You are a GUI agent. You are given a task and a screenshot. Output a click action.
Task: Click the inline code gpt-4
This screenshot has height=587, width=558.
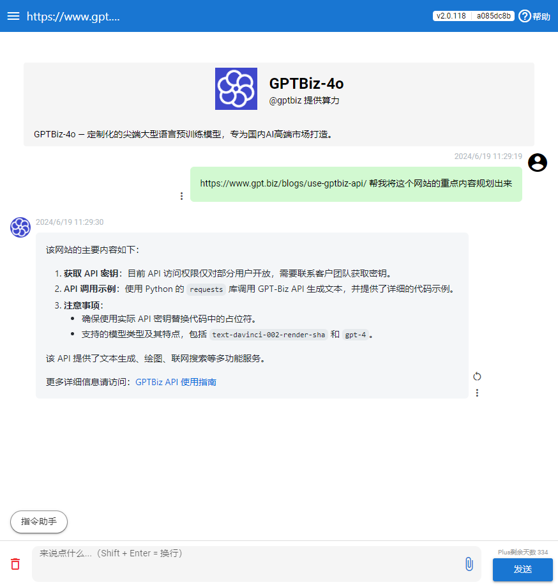[x=355, y=335]
